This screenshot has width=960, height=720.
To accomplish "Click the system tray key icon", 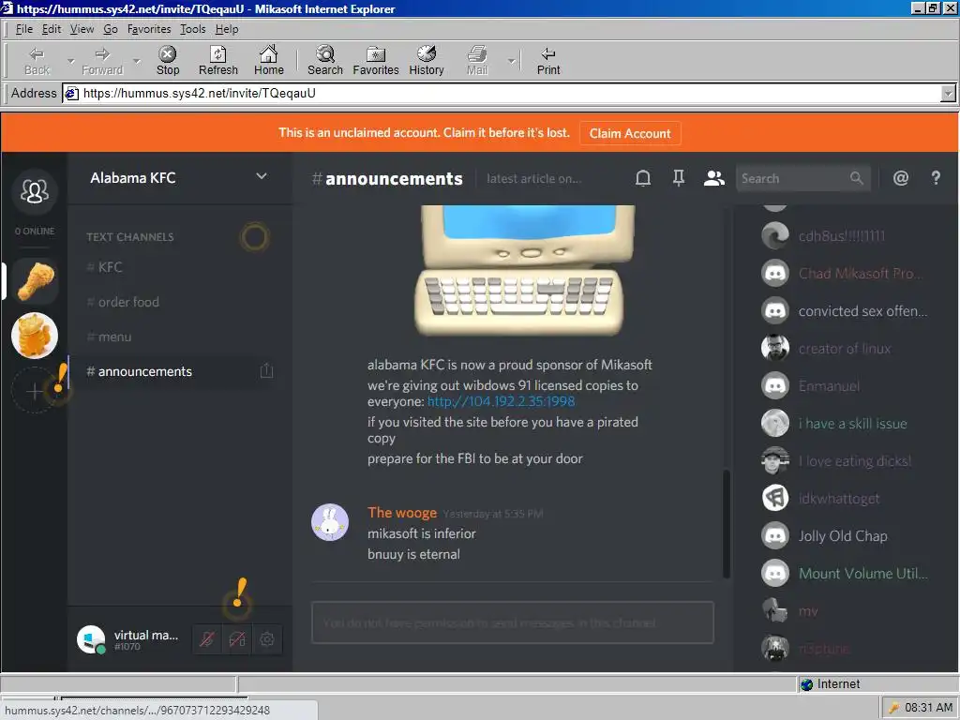I will coord(893,708).
